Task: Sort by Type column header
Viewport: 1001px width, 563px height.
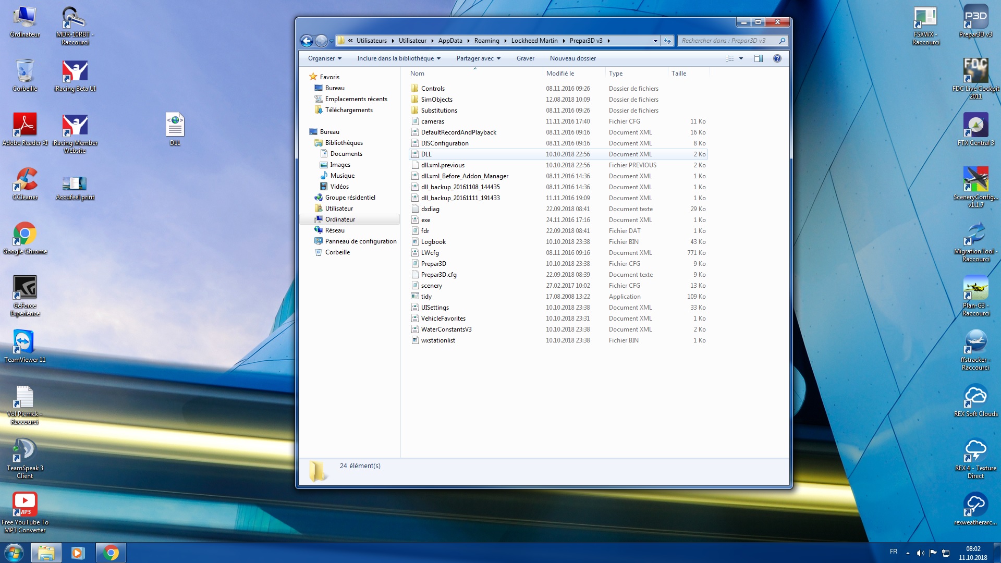Action: pyautogui.click(x=637, y=74)
